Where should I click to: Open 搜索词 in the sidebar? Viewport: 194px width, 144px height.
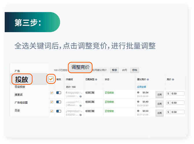click(x=19, y=94)
